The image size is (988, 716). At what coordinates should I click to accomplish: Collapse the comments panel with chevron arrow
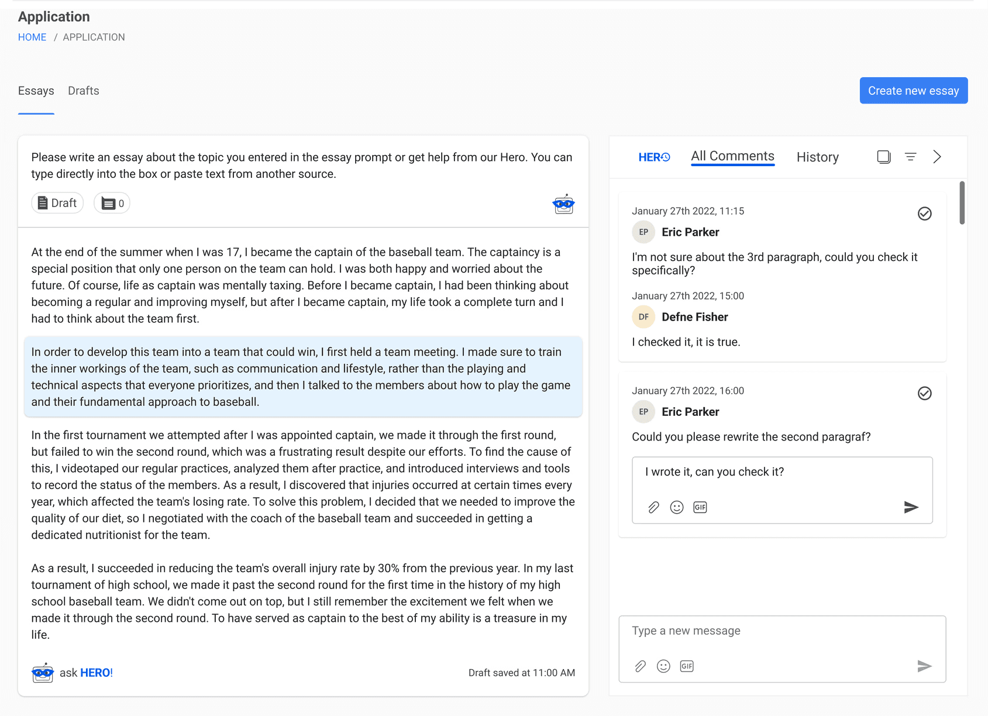tap(937, 157)
